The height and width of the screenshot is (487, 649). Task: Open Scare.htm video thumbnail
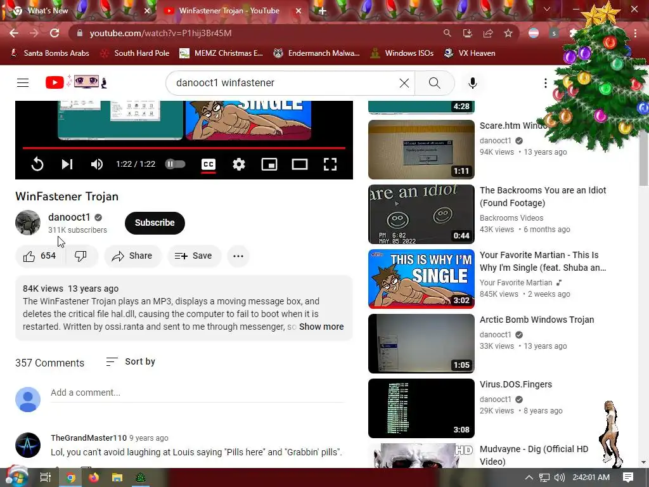pos(421,150)
